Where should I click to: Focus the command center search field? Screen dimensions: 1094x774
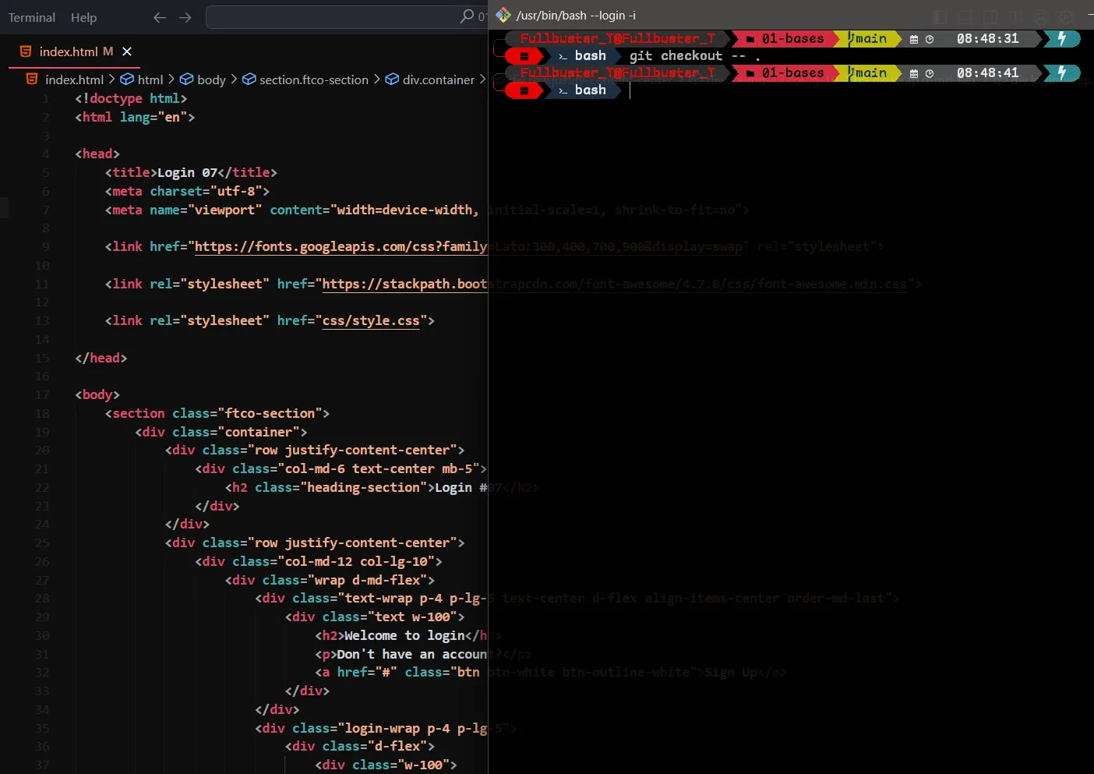335,16
